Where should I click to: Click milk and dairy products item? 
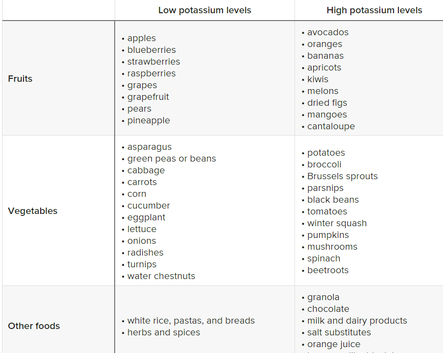pyautogui.click(x=357, y=321)
